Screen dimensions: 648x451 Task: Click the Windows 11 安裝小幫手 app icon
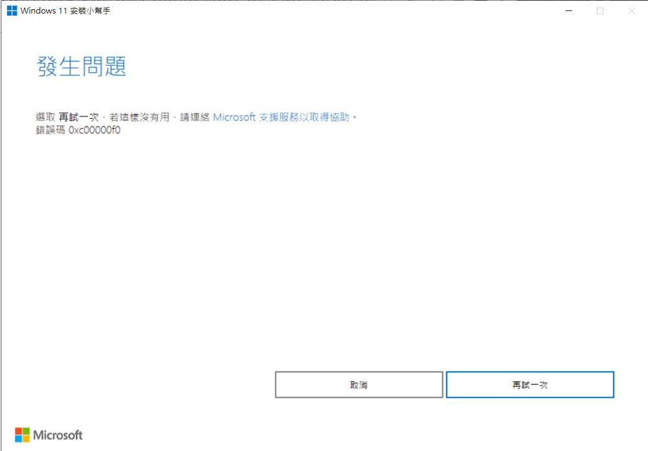point(11,10)
